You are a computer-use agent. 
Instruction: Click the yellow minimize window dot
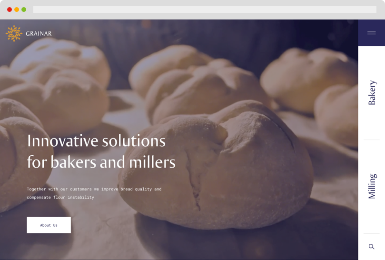[17, 10]
